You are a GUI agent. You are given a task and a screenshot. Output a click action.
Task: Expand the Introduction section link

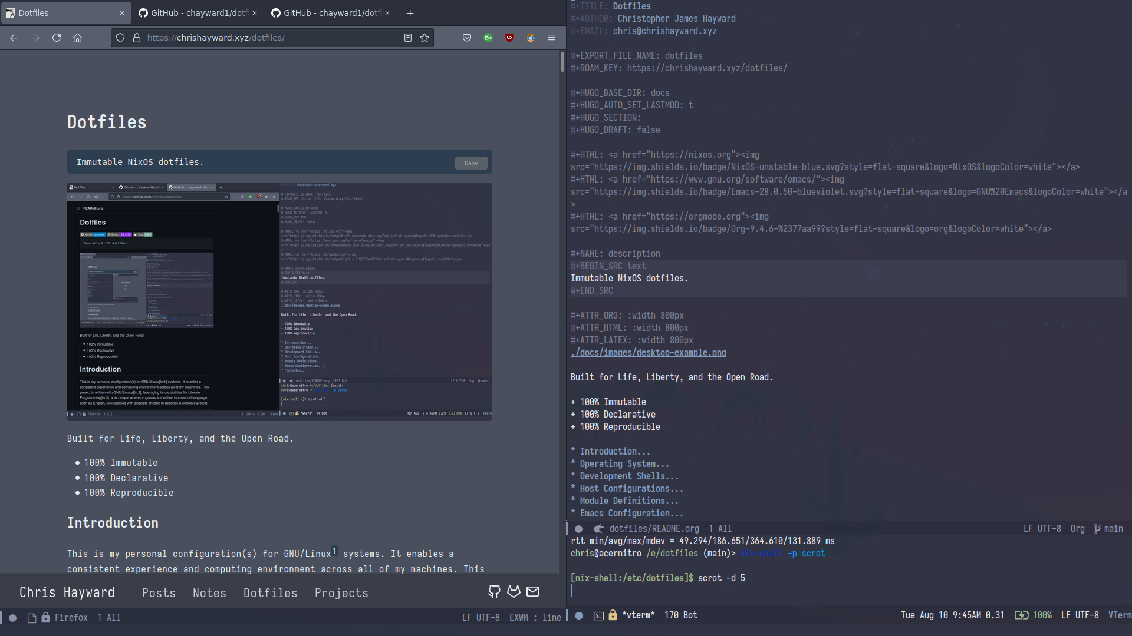point(614,451)
